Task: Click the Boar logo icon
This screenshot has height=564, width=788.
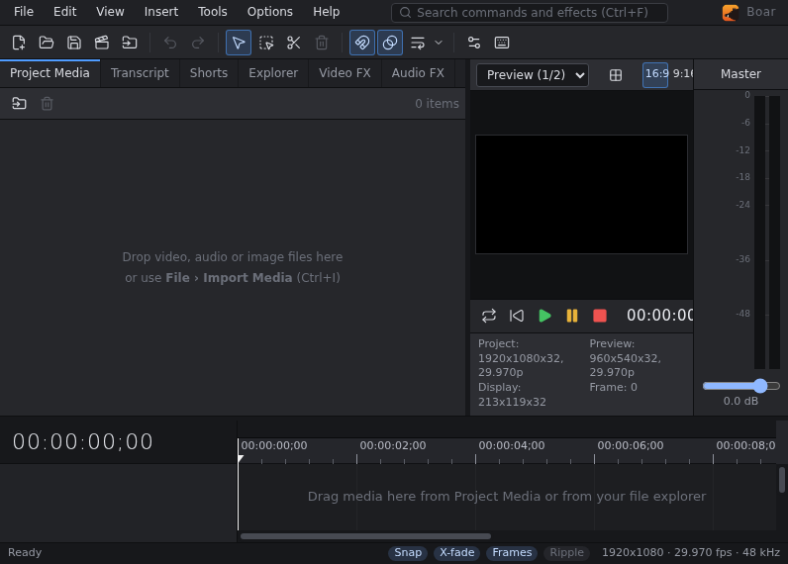Action: click(x=731, y=12)
